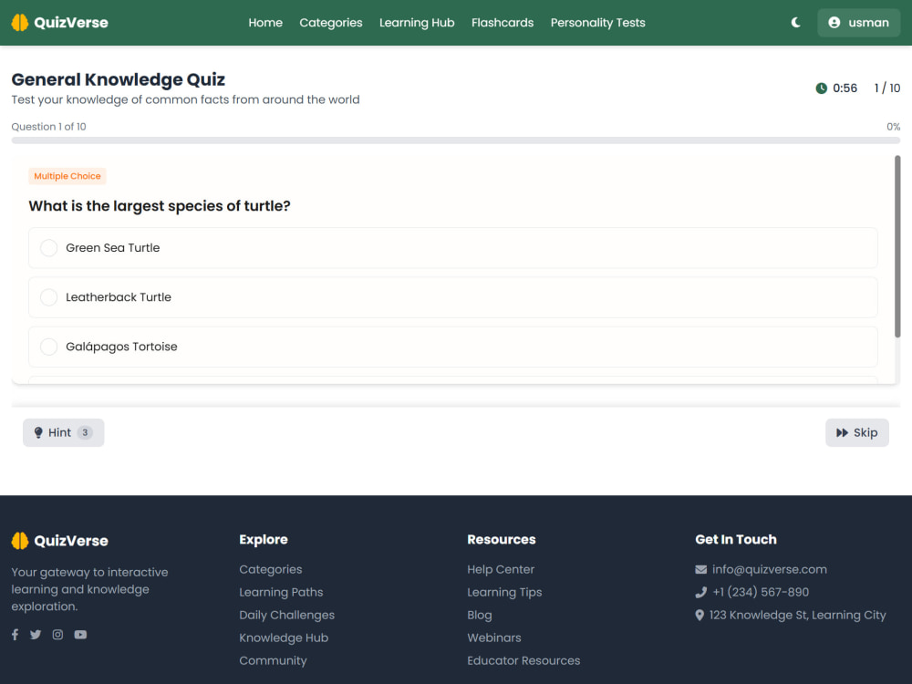Skip the current question
The height and width of the screenshot is (684, 912).
point(856,432)
